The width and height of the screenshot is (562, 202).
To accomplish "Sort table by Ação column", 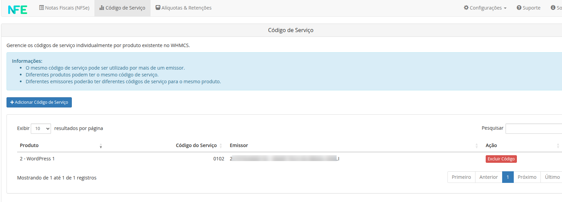I will pos(522,146).
